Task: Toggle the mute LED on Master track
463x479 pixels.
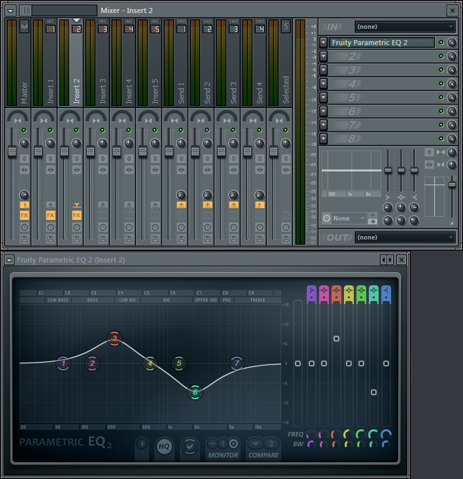Action: pyautogui.click(x=24, y=130)
